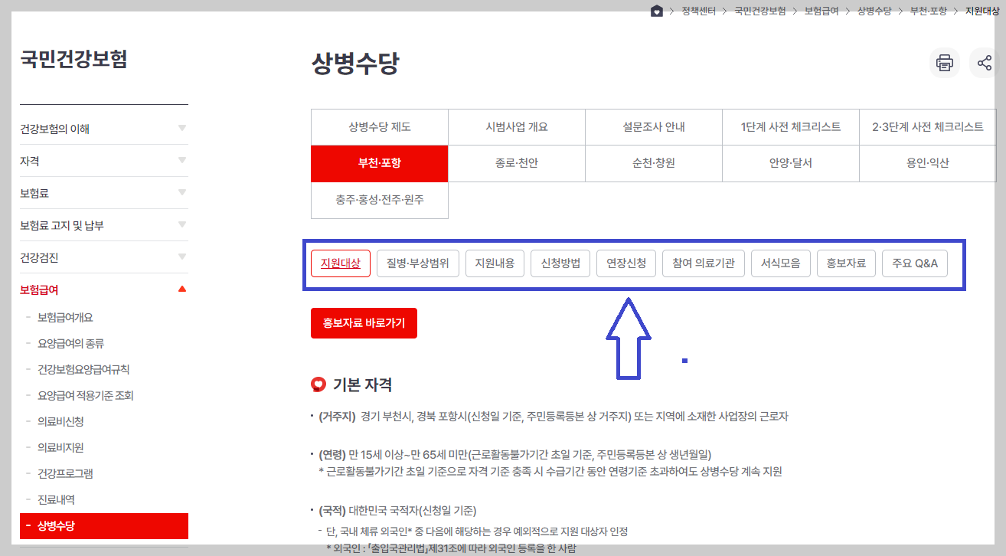Image resolution: width=1006 pixels, height=556 pixels.
Task: Select the 충주·홍성·전주·원주 tab
Action: (x=380, y=200)
